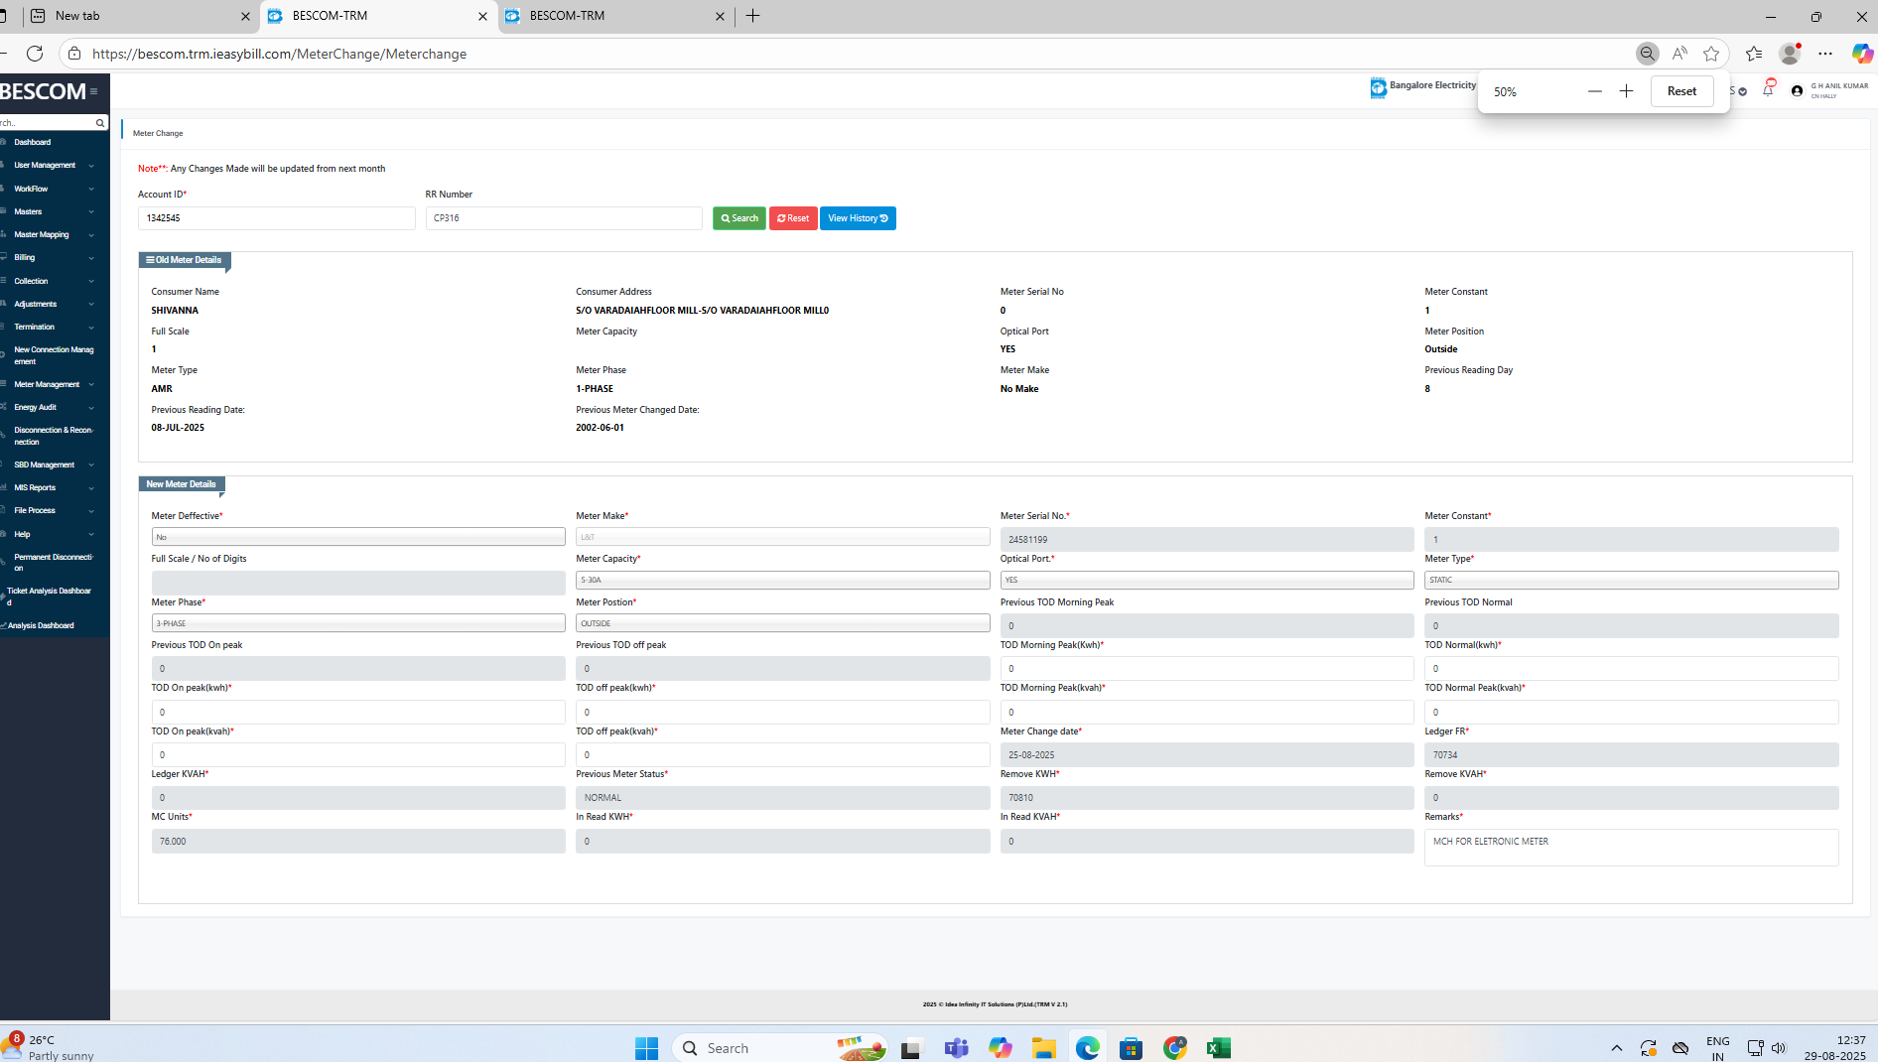
Task: Open the Meter Phase dropdown
Action: coord(357,623)
